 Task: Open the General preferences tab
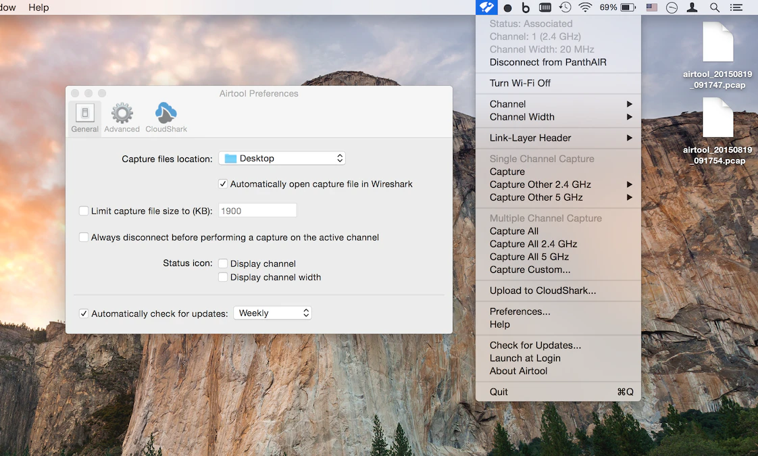pyautogui.click(x=84, y=118)
